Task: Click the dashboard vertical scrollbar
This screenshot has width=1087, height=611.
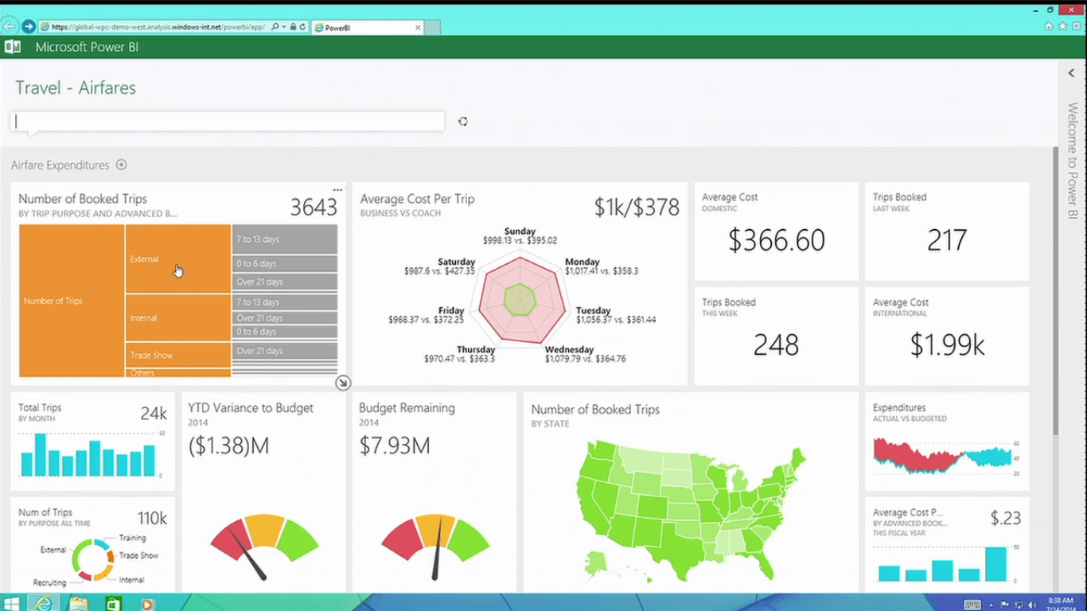Action: click(1057, 286)
